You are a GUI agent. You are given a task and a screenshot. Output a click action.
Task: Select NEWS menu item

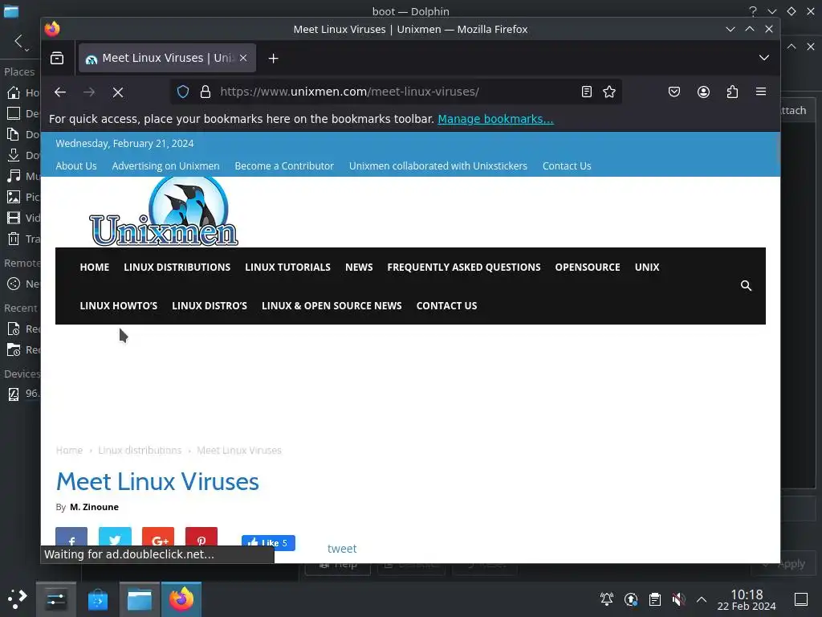pyautogui.click(x=359, y=267)
